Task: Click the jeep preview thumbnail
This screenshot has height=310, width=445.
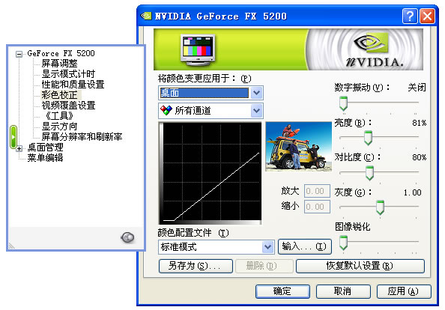Action: pyautogui.click(x=299, y=146)
